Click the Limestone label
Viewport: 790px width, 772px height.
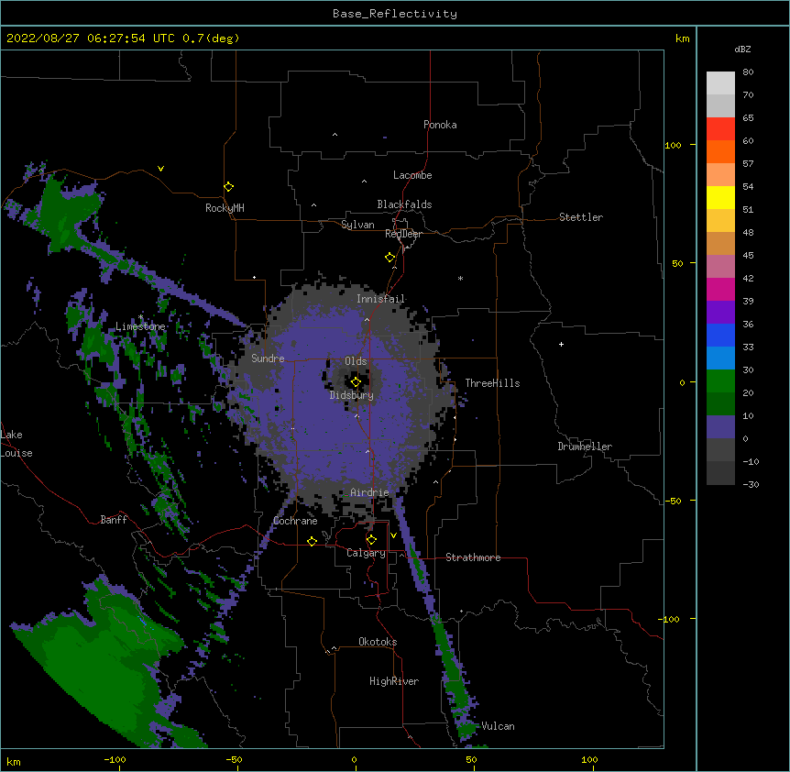140,326
